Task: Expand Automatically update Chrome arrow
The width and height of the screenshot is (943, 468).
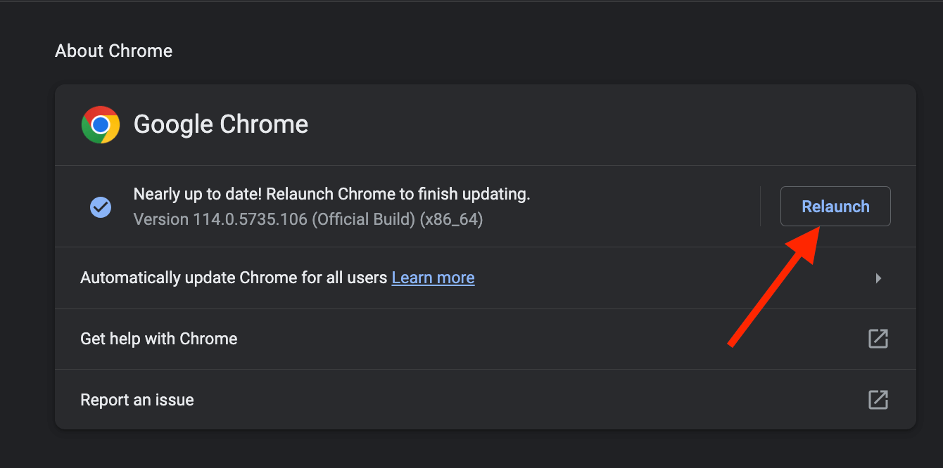Action: coord(878,278)
